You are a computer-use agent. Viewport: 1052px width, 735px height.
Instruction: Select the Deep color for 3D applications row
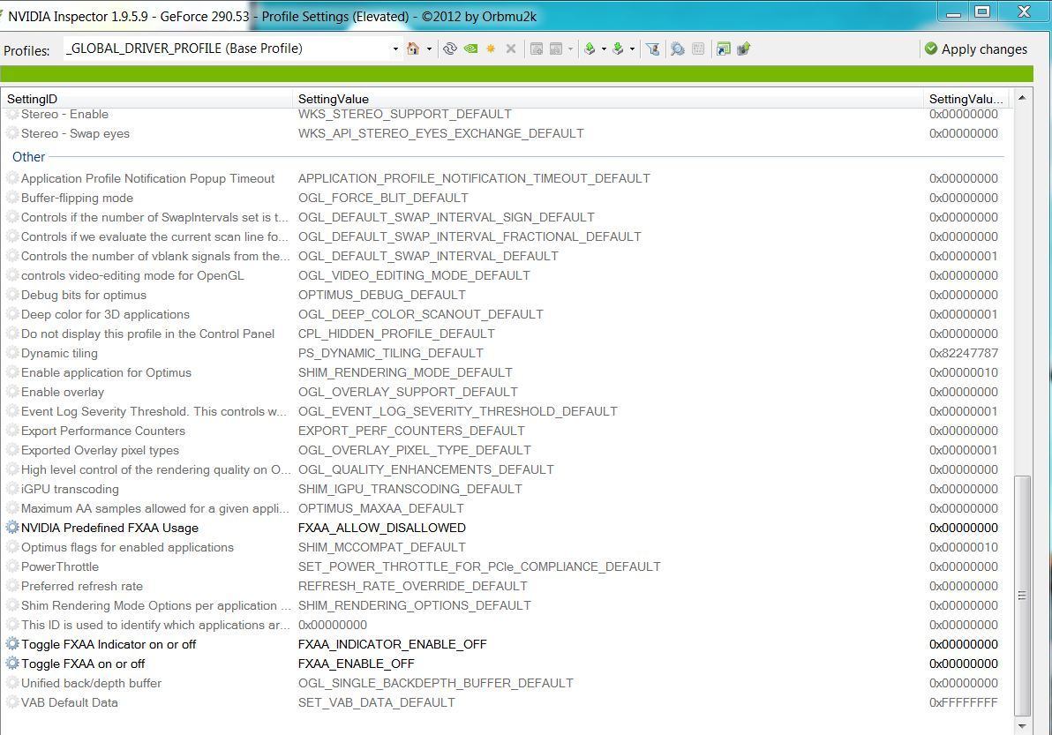point(507,314)
